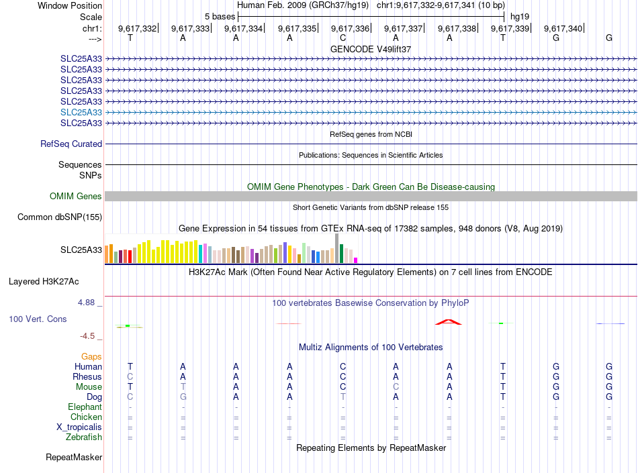Click the gray OMIM Genes bar
This screenshot has height=473, width=638.
click(x=371, y=196)
